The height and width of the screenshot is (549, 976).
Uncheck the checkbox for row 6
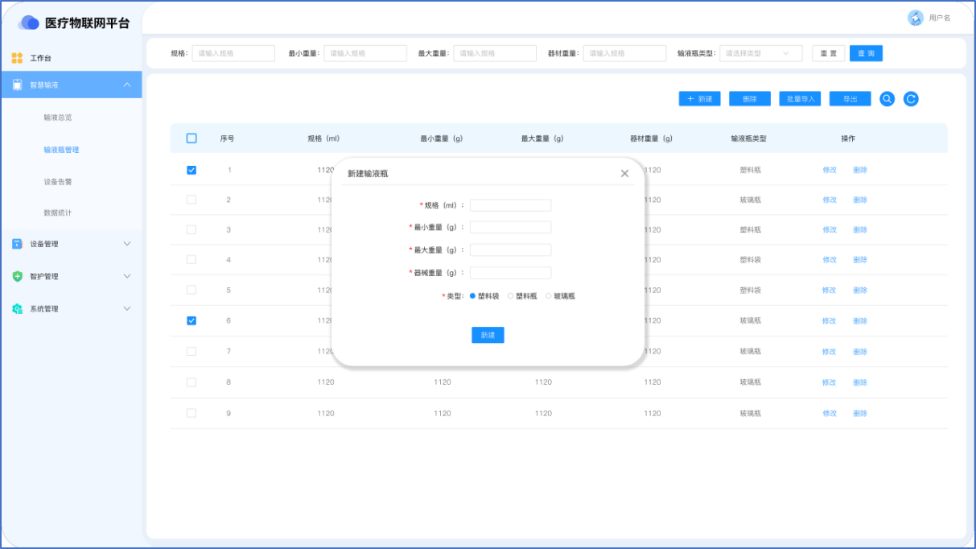[x=191, y=320]
